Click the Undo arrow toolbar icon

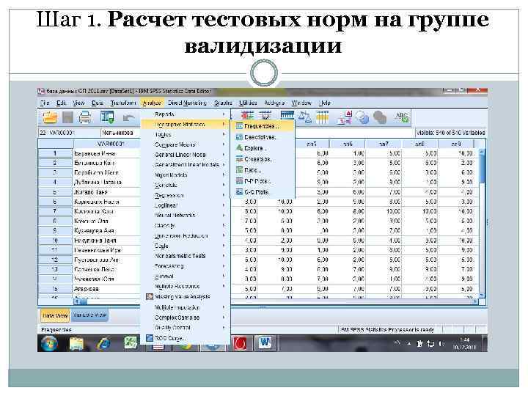click(128, 117)
